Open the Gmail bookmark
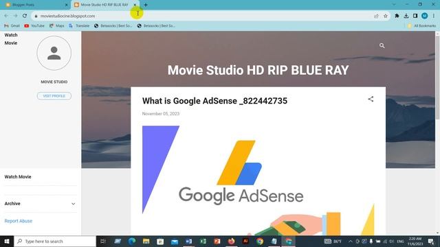Screen dimensions: 440x247 [x=12, y=26]
